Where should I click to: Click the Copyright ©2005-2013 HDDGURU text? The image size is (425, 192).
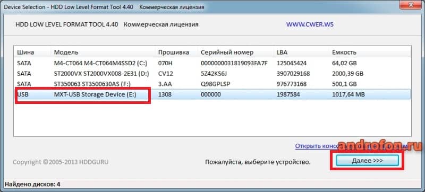click(61, 162)
